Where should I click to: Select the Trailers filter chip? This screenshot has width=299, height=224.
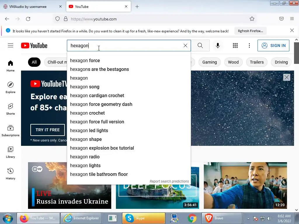click(257, 62)
